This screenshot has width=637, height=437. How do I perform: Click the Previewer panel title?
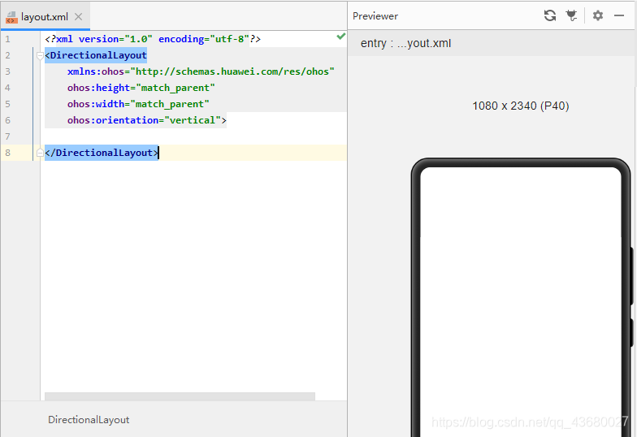(x=375, y=16)
